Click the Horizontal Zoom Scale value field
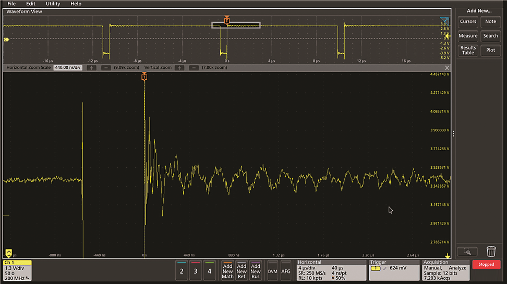The height and width of the screenshot is (284, 507). pyautogui.click(x=68, y=68)
